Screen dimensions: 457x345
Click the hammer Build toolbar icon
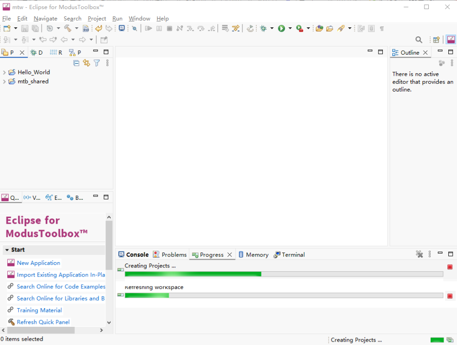pyautogui.click(x=68, y=28)
